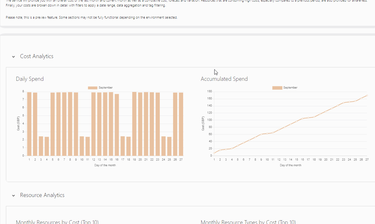Click the 100 tick on Accumulated Spend axis

(209, 120)
